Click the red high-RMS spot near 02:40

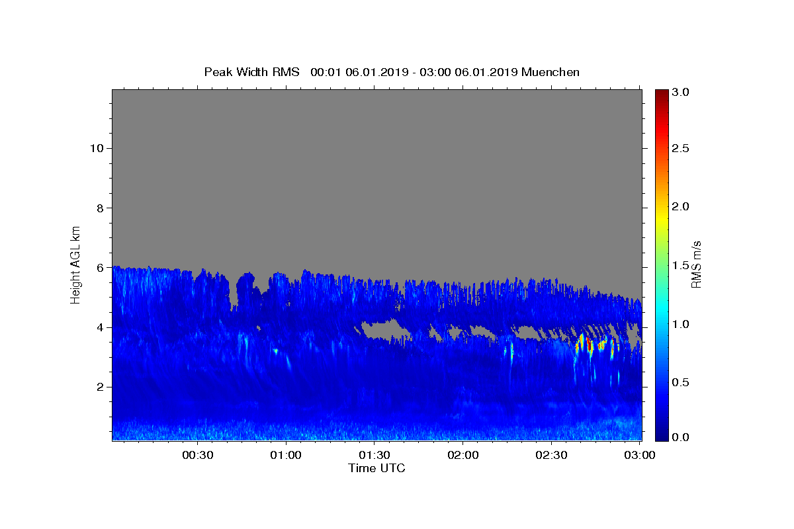pos(588,344)
